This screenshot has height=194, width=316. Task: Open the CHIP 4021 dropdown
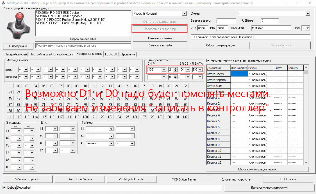point(164,70)
